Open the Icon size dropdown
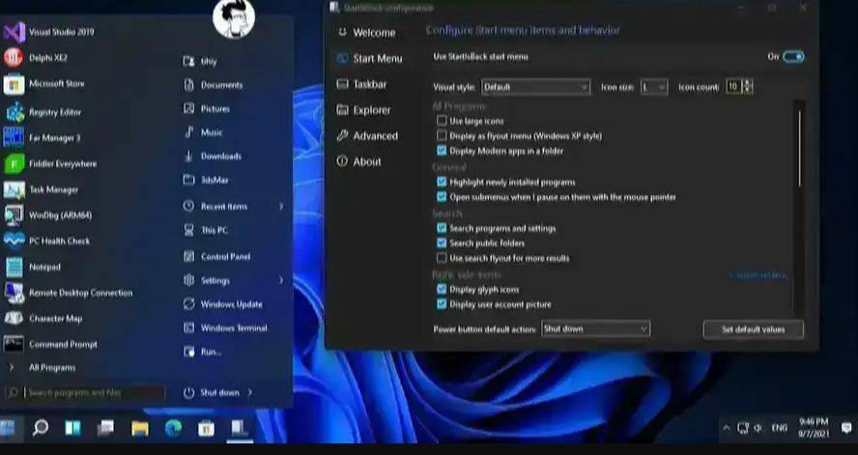 [654, 87]
